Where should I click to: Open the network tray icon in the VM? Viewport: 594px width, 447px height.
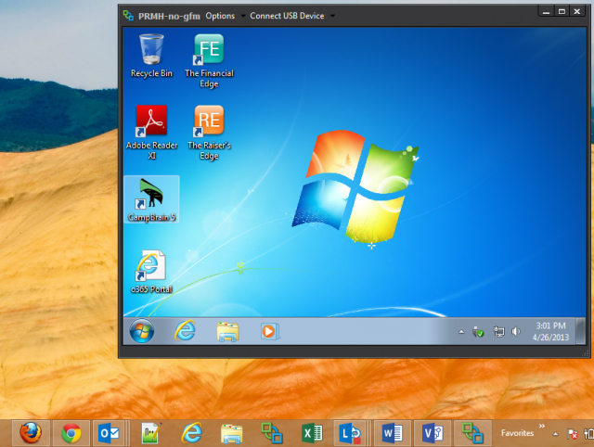(x=499, y=332)
